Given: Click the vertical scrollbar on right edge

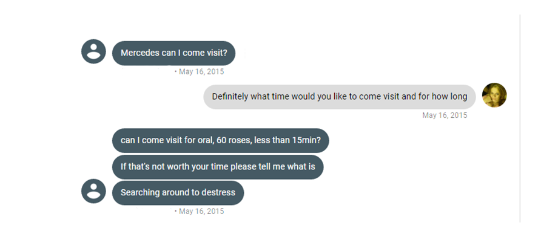Looking at the screenshot, I should tap(520, 118).
